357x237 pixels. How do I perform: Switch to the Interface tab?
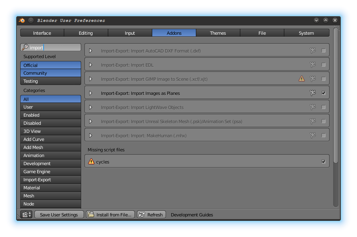click(x=42, y=33)
